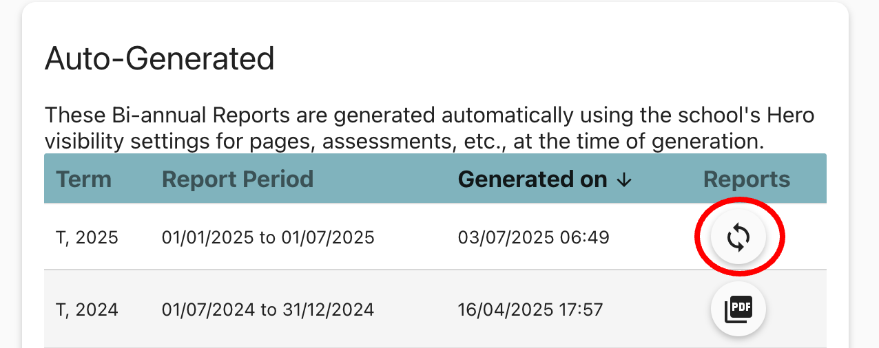
Task: Open the PDF report for T, 2024
Action: pyautogui.click(x=738, y=309)
